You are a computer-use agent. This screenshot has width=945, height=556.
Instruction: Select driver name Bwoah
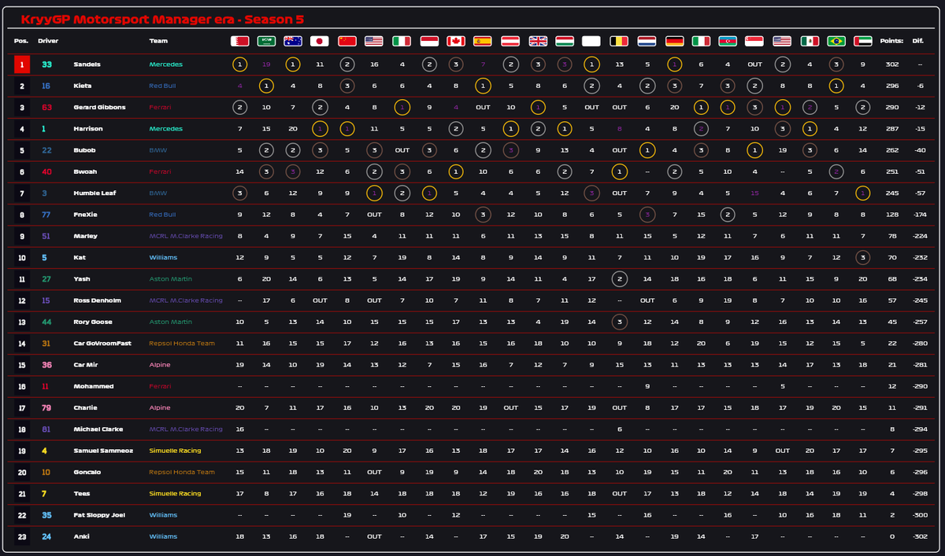85,171
